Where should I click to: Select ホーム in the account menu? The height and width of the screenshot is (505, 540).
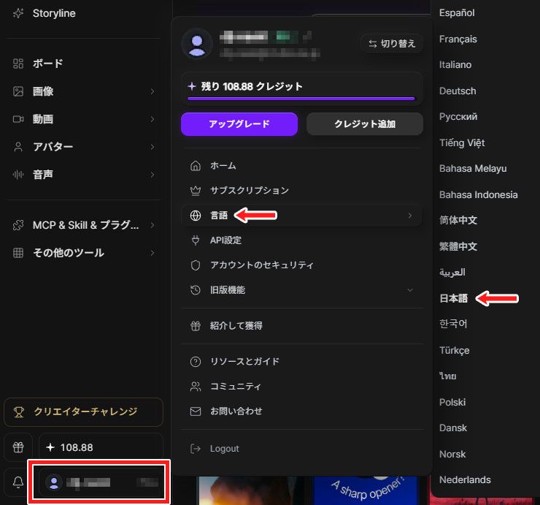tap(302, 166)
